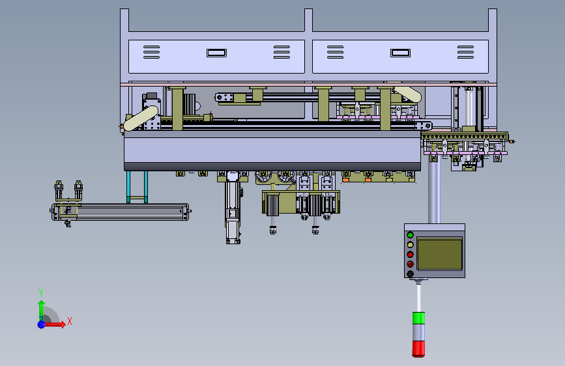Select the green segment of the signal tower light
565x366 pixels.
(418, 318)
